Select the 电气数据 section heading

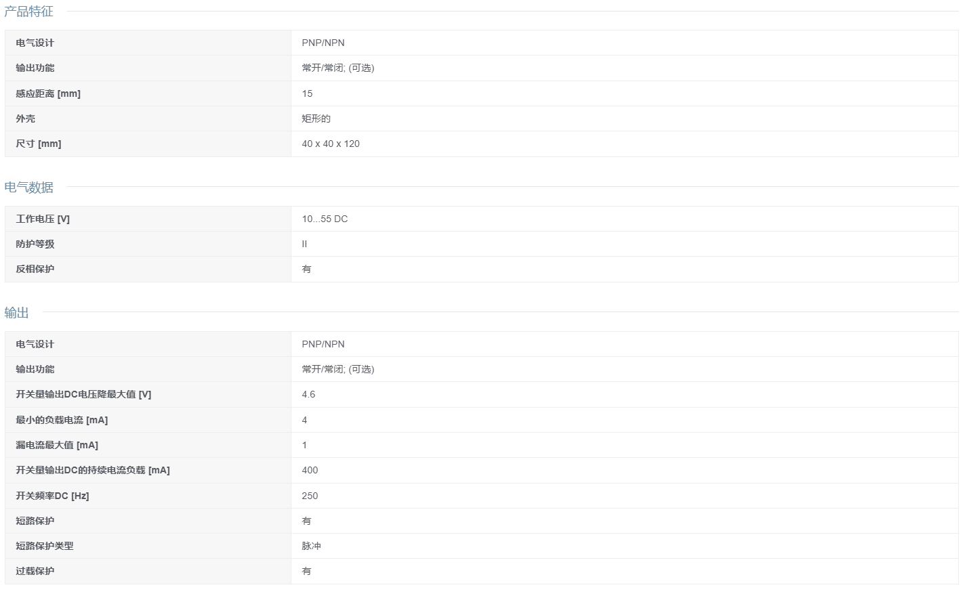(28, 188)
